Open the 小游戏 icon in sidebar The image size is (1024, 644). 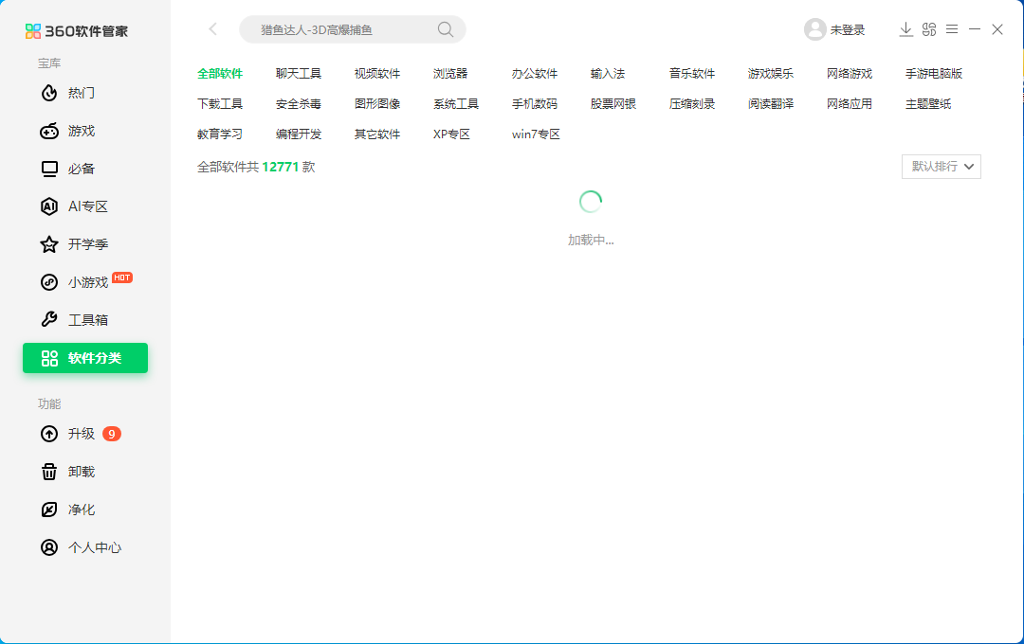point(49,282)
